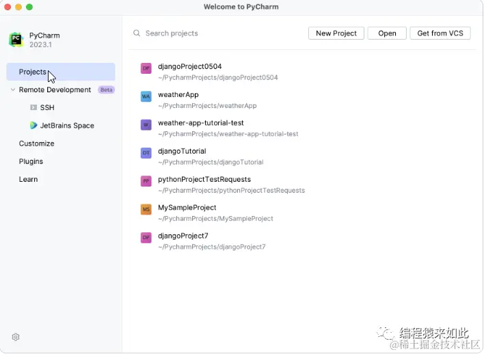Viewport: 484px width, 354px height.
Task: Open project pythonProjectTestRequests
Action: [x=204, y=179]
